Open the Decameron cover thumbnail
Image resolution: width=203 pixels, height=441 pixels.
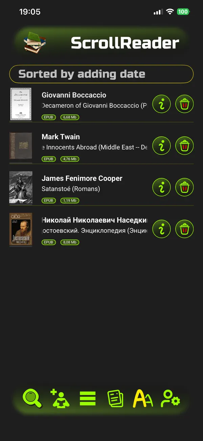pyautogui.click(x=21, y=104)
